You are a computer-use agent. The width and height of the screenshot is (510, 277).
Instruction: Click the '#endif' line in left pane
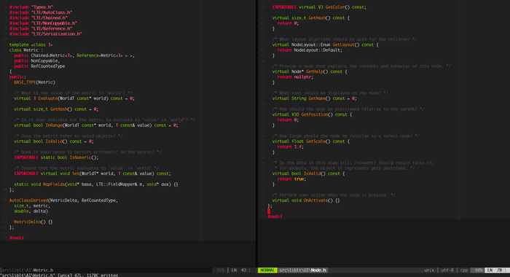click(x=17, y=238)
